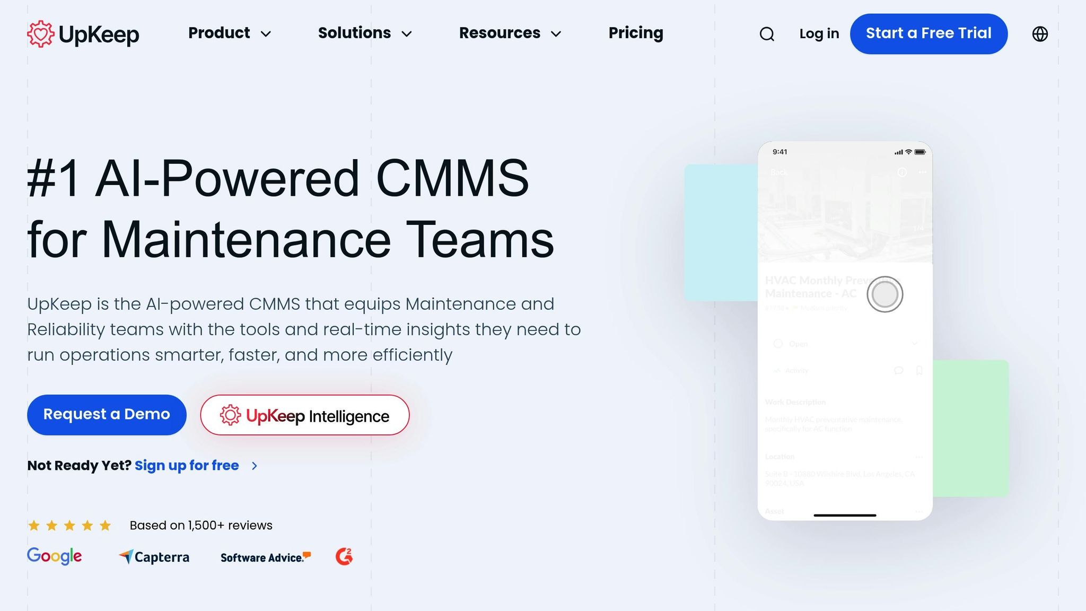1086x611 pixels.
Task: Open UpKeep Intelligence button
Action: (x=305, y=415)
